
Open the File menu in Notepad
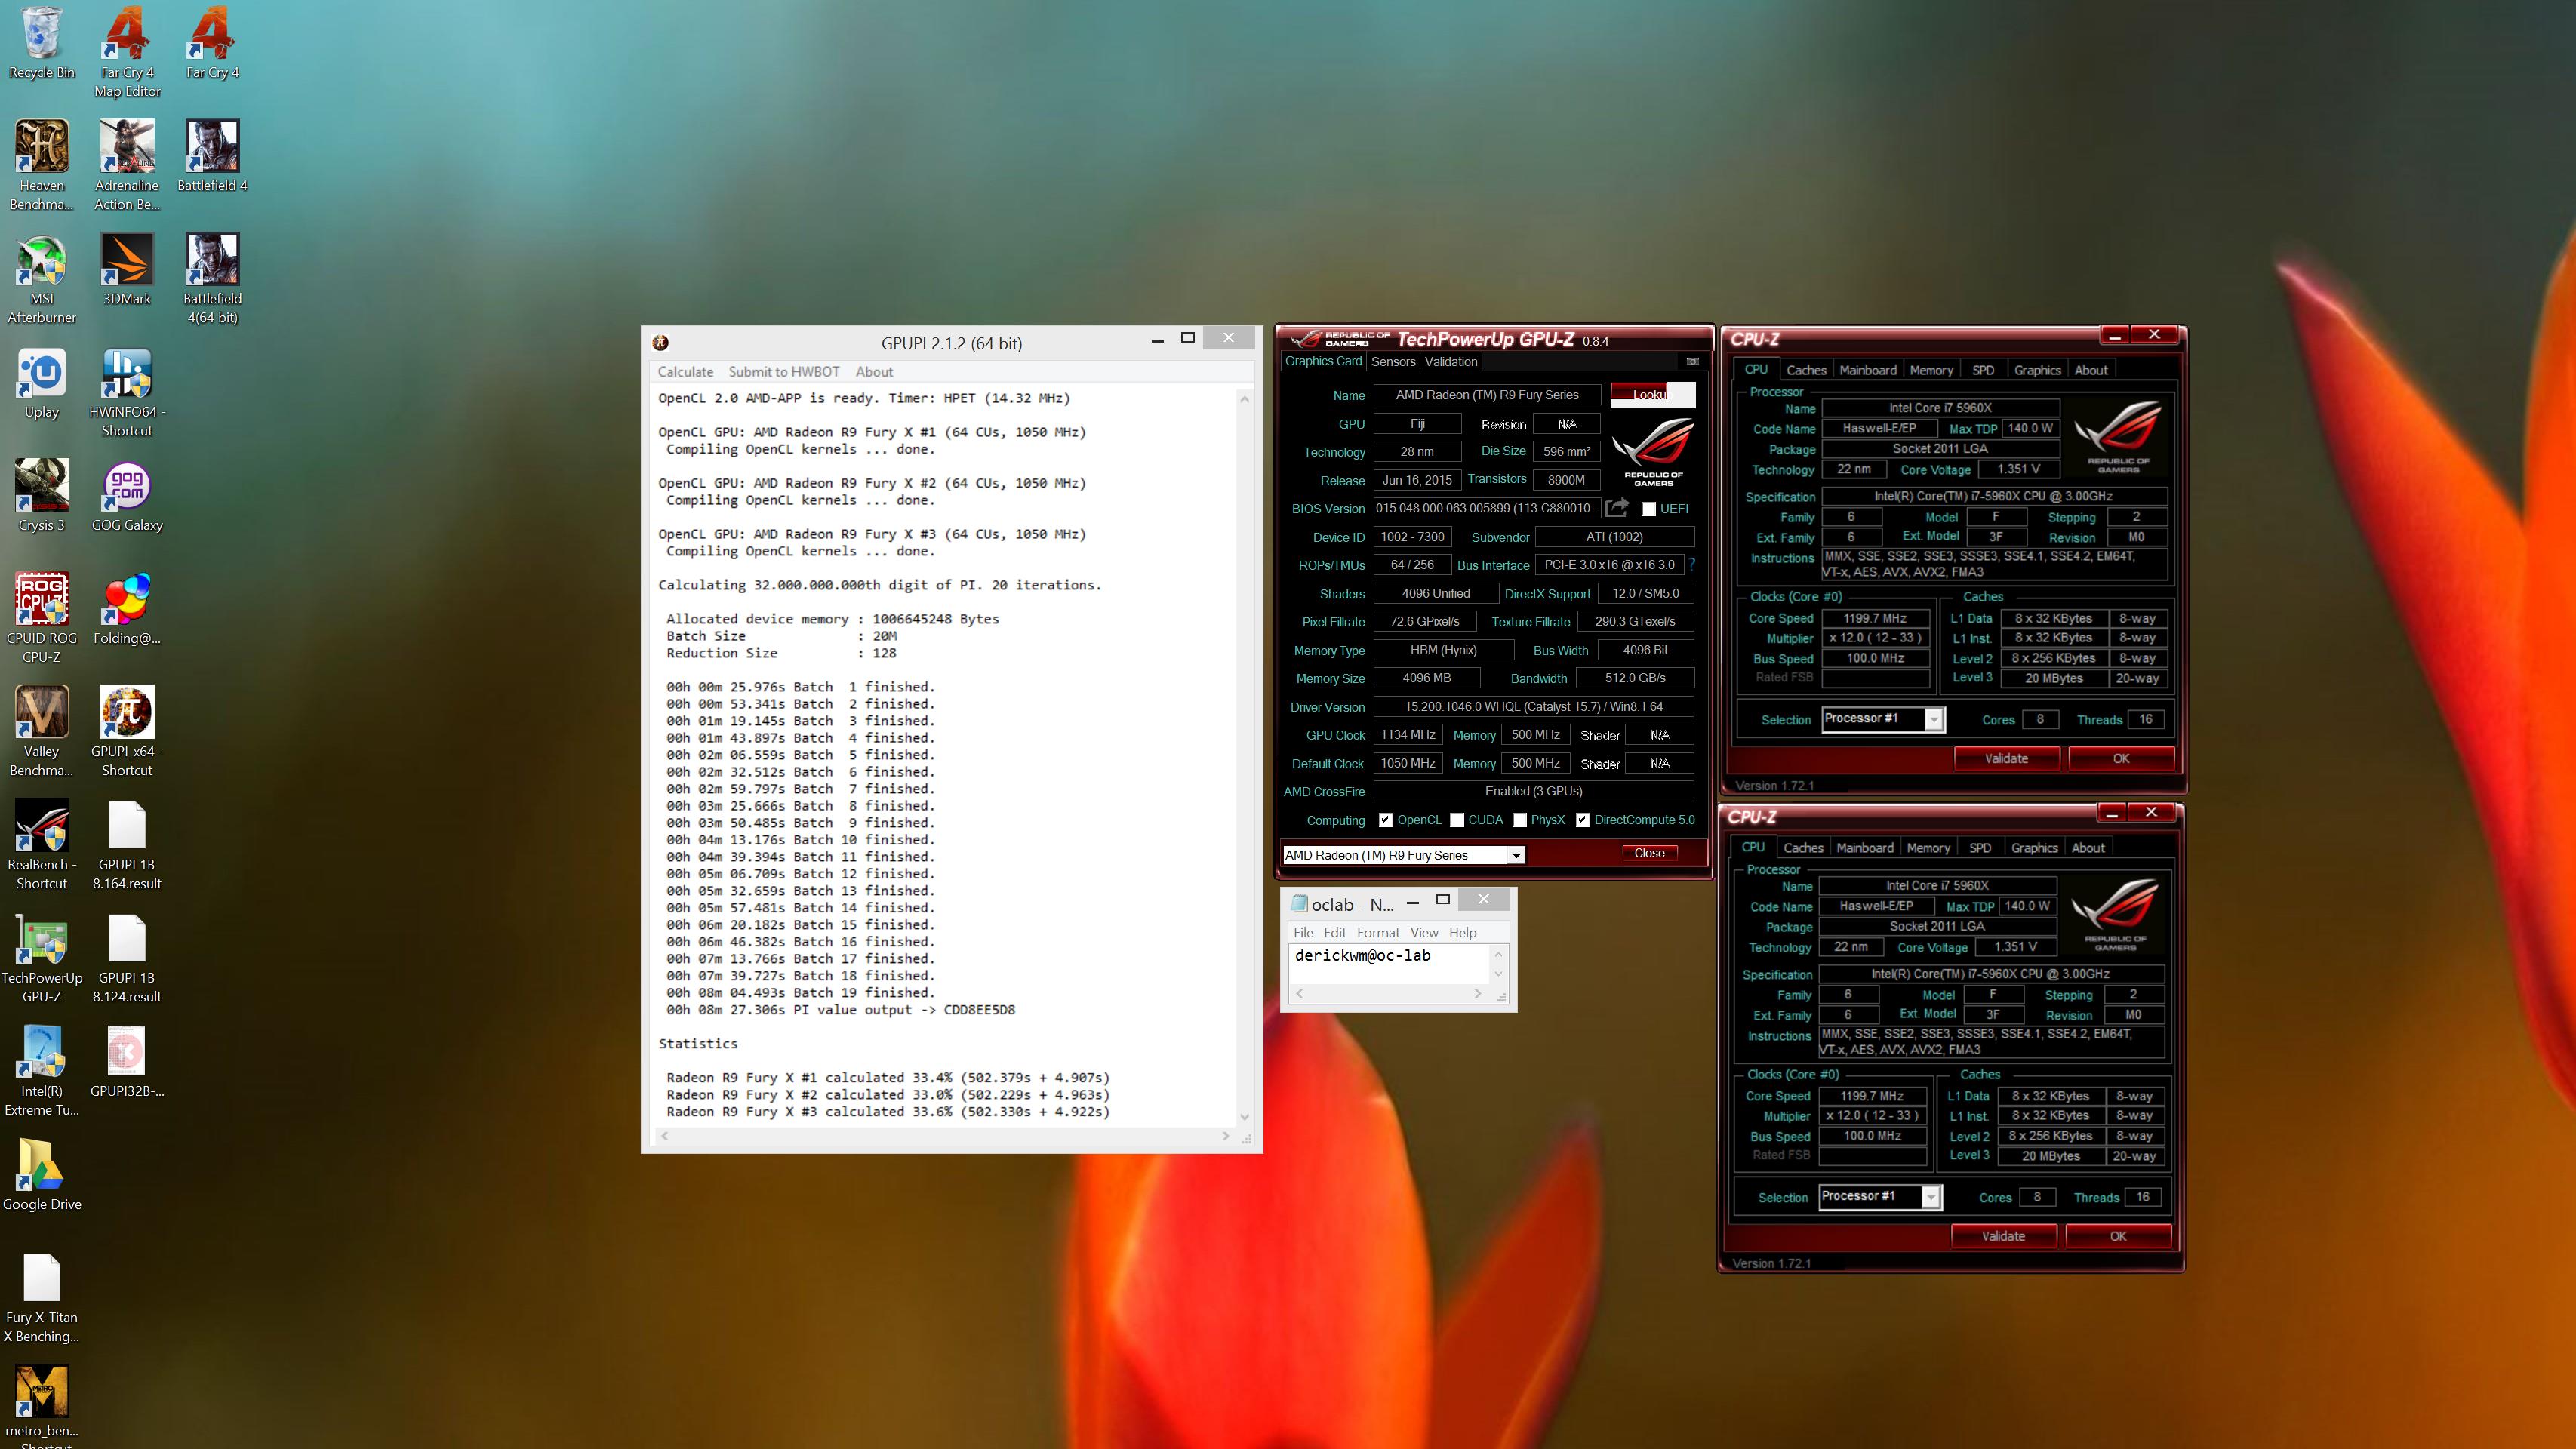pos(1303,933)
